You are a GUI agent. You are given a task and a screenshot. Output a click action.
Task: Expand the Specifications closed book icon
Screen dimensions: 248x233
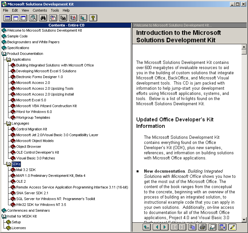(x=4, y=48)
